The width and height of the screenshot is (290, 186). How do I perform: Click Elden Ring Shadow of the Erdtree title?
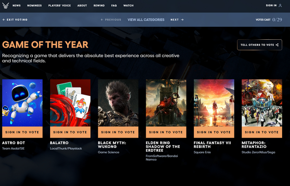[x=163, y=147]
